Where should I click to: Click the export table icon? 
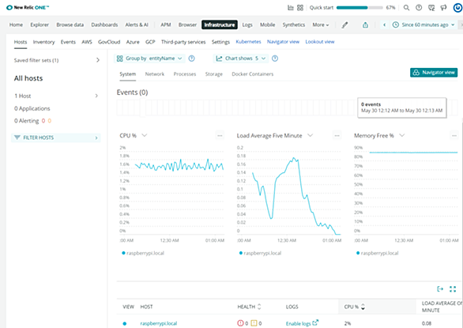pos(440,289)
